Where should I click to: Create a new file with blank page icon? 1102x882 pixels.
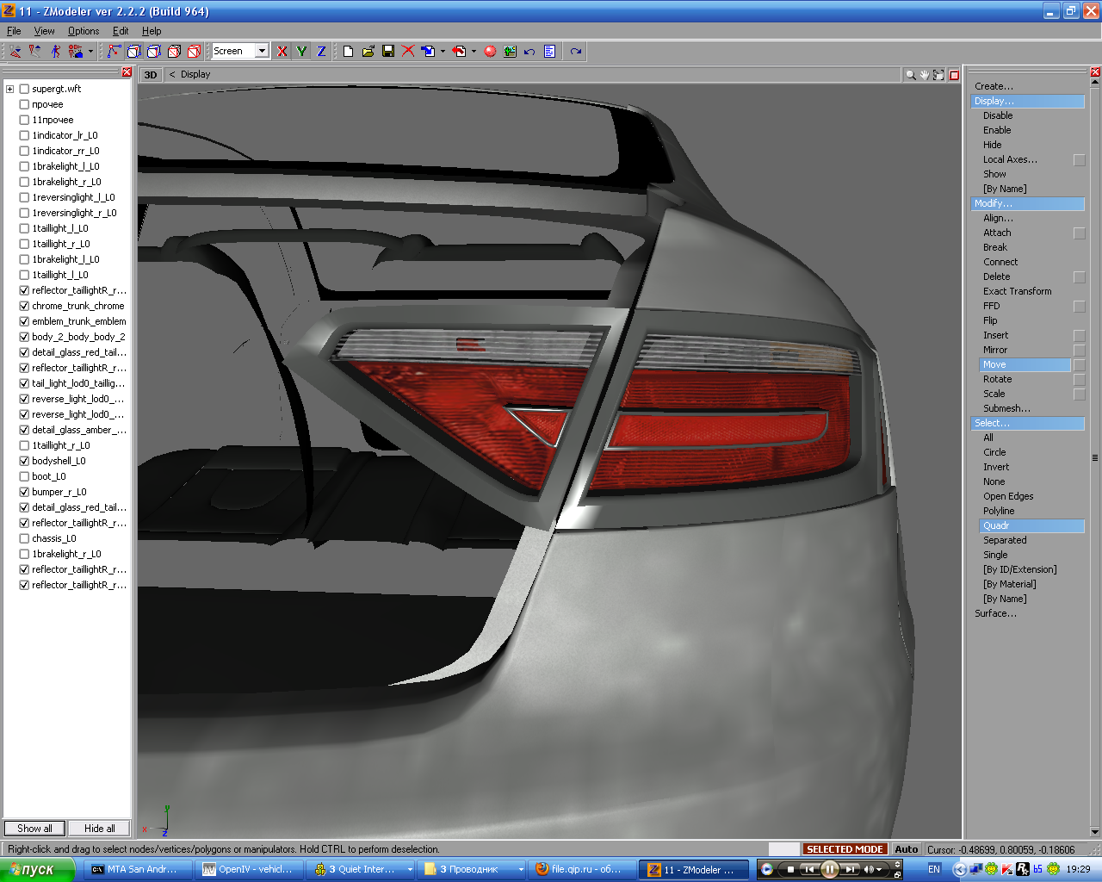click(348, 52)
